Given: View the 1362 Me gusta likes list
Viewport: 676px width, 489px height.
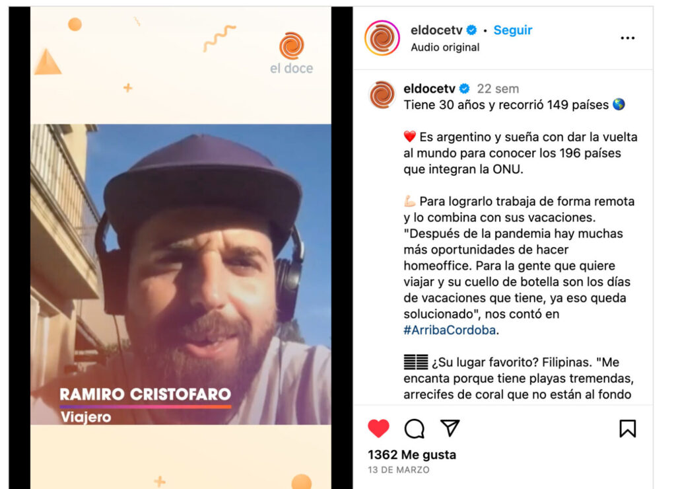Looking at the screenshot, I should pos(412,455).
